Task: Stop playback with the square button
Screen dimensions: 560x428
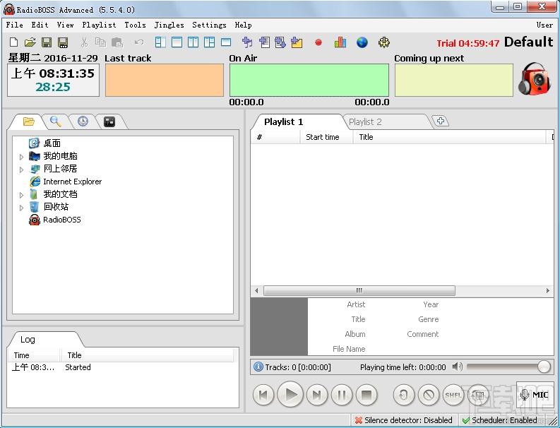Action: pyautogui.click(x=367, y=395)
